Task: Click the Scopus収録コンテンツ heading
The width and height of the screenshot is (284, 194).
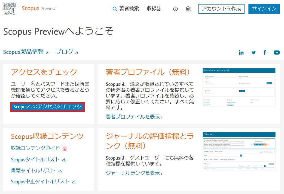Action: click(x=47, y=136)
